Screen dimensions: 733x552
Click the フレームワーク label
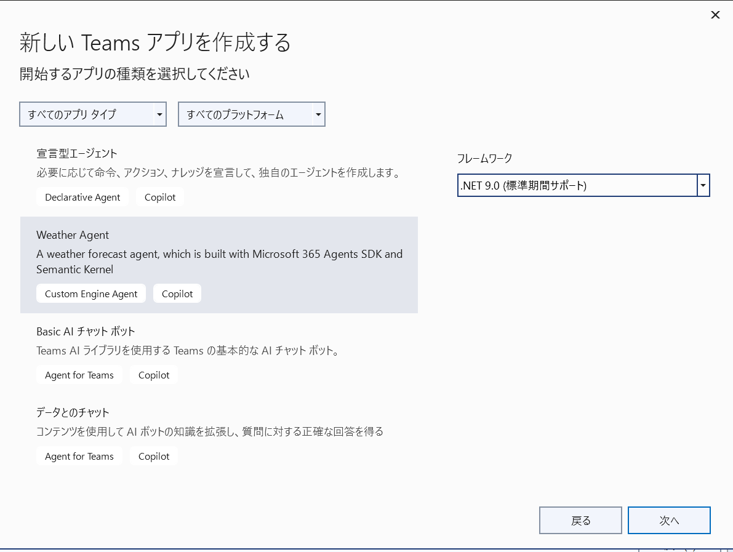[x=484, y=158]
